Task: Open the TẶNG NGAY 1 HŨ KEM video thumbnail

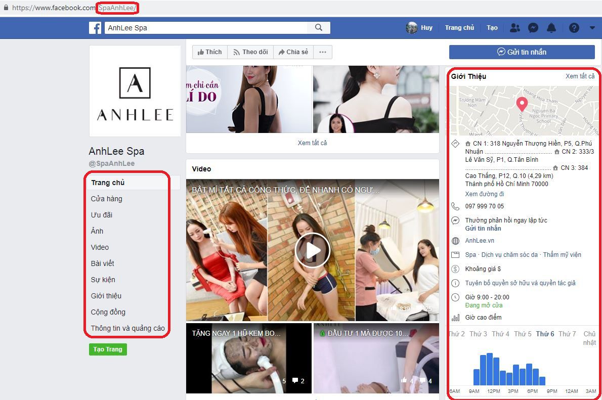Action: pos(249,358)
